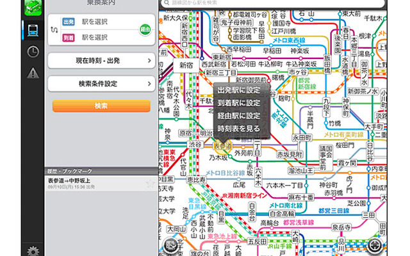The width and height of the screenshot is (410, 256).
Task: Tap 東新宿 station on the map
Action: click(222, 57)
